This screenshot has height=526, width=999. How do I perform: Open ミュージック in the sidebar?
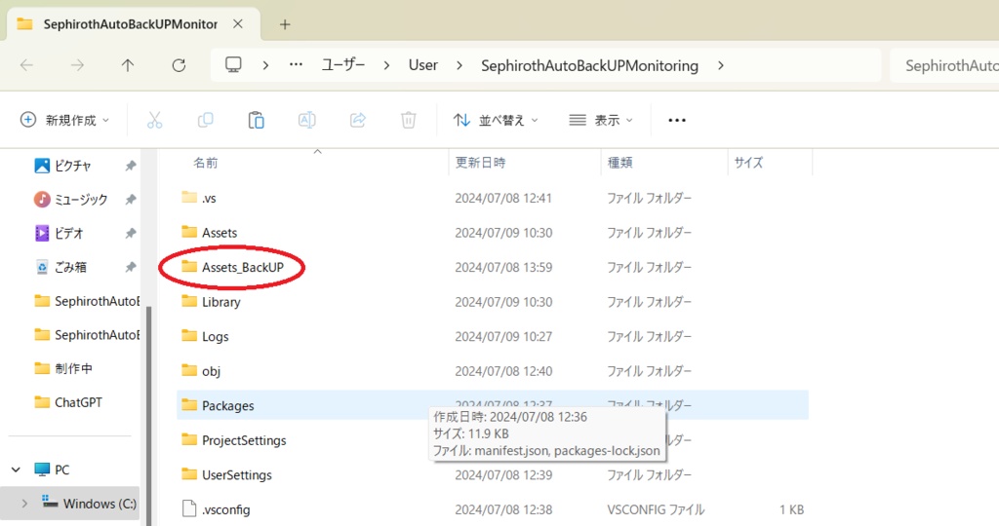(x=80, y=199)
